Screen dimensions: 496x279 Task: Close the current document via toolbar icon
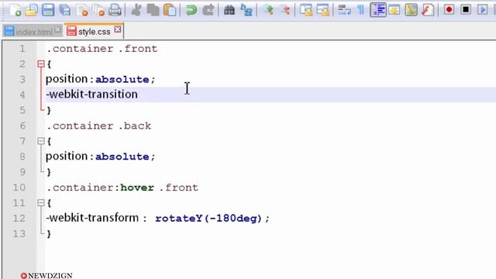point(82,10)
